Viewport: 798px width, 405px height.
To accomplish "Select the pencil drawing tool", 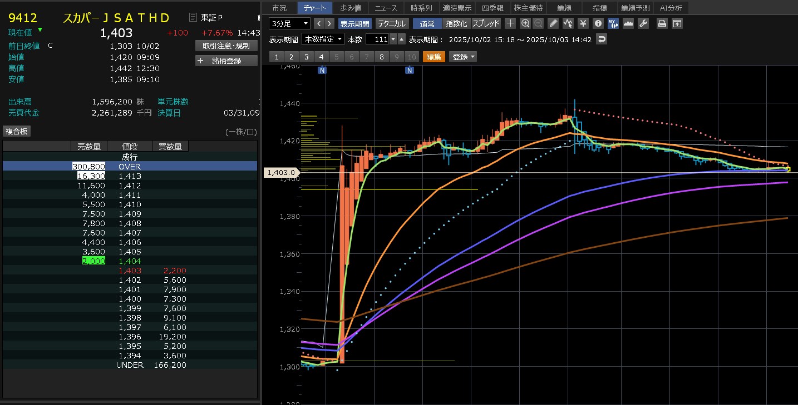I will click(553, 23).
